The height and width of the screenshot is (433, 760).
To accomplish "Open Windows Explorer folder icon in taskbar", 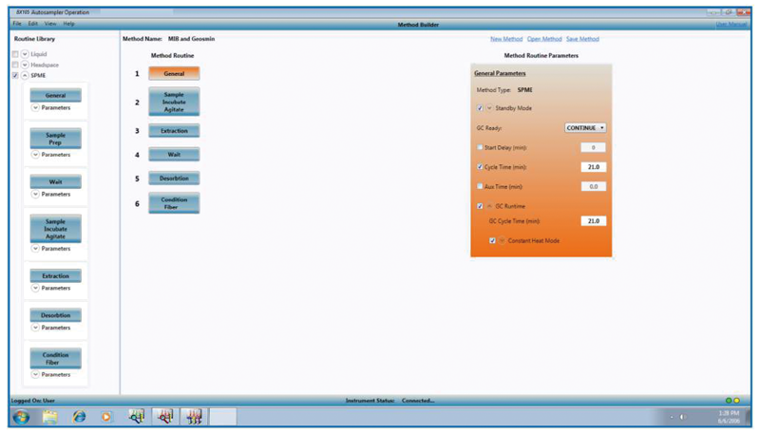I will [x=50, y=416].
